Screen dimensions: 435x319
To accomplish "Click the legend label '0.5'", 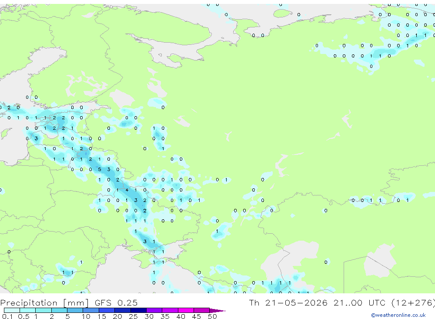I will click(23, 316).
